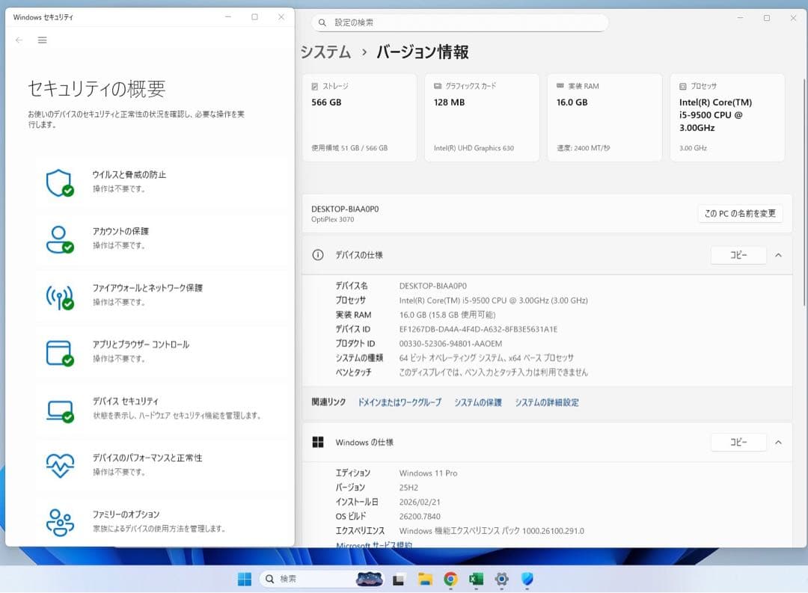Click the Windows Start button on taskbar
Image resolution: width=808 pixels, height=593 pixels.
tap(245, 579)
